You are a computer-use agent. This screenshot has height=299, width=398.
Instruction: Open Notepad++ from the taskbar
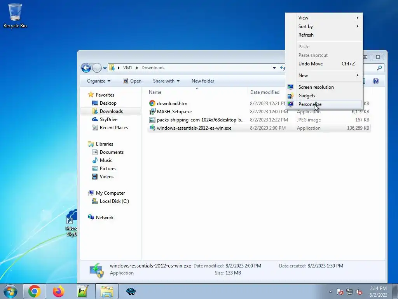[83, 291]
